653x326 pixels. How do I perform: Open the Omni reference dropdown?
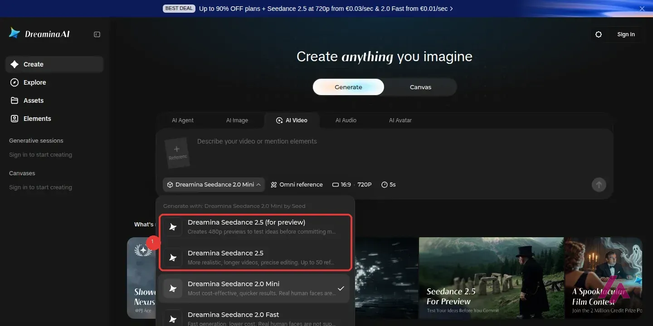coord(297,185)
